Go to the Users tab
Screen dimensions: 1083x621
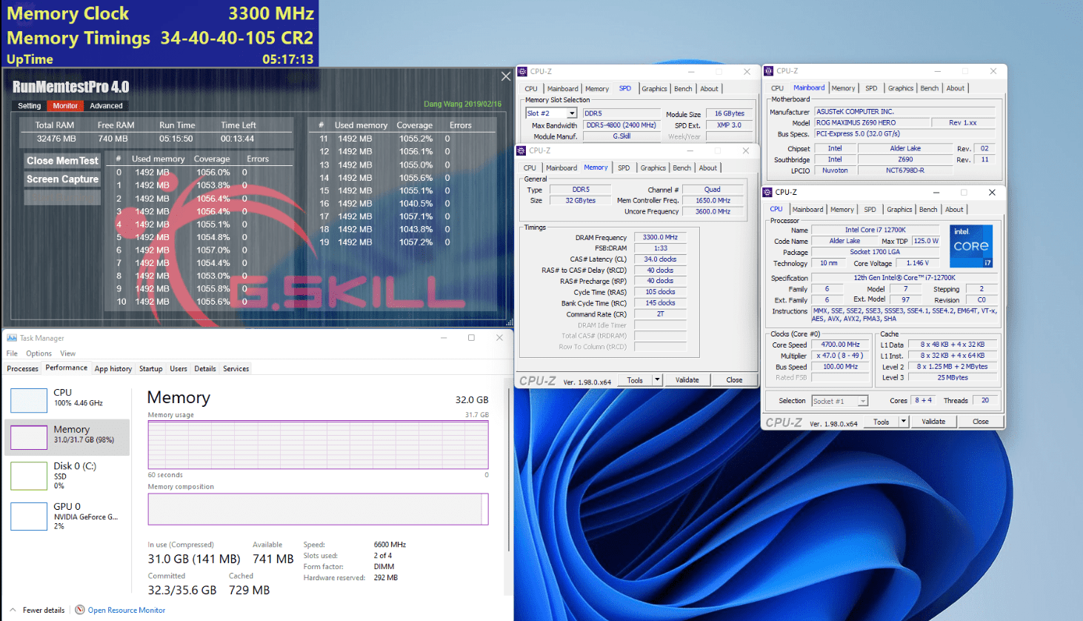[179, 368]
